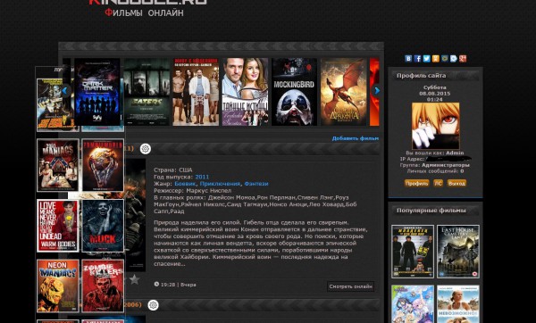Image resolution: width=536 pixels, height=323 pixels.
Task: Open the Mockingbird poster in carousel
Action: (294, 92)
